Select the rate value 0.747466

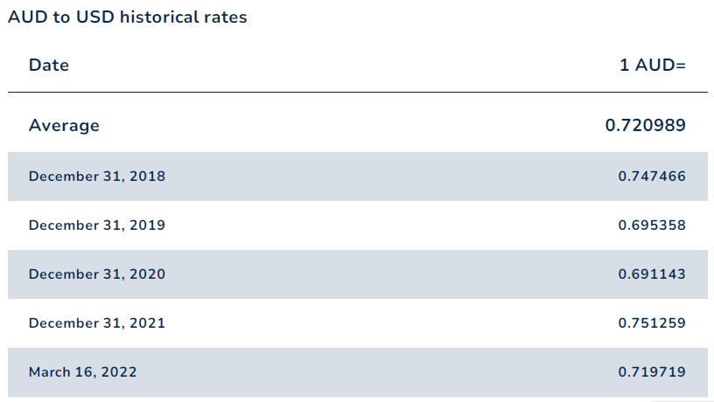652,177
